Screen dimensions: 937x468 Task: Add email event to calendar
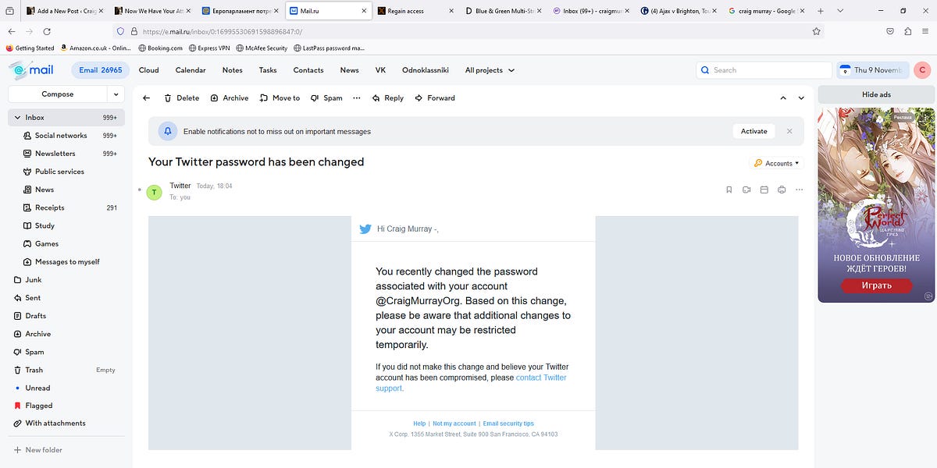(764, 190)
